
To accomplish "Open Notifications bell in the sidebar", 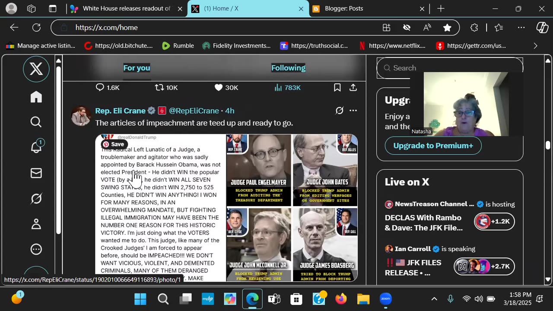I will pos(36,147).
